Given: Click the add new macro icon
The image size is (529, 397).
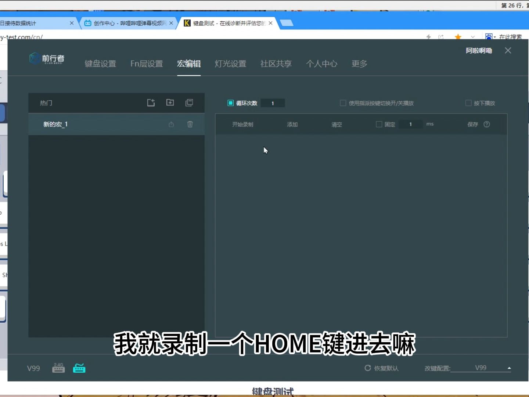Looking at the screenshot, I should pyautogui.click(x=170, y=103).
